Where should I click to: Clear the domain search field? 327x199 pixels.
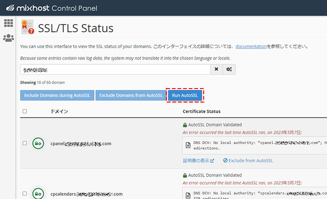[x=216, y=69]
